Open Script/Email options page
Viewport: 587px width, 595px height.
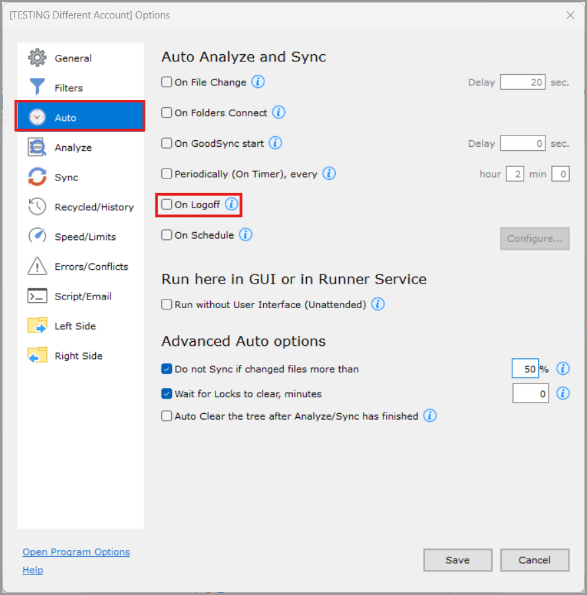pyautogui.click(x=81, y=296)
